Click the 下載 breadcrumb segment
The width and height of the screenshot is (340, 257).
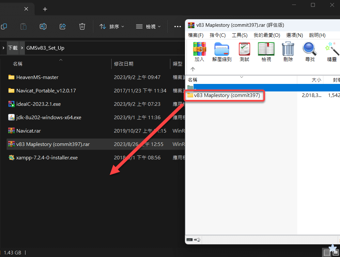click(13, 48)
